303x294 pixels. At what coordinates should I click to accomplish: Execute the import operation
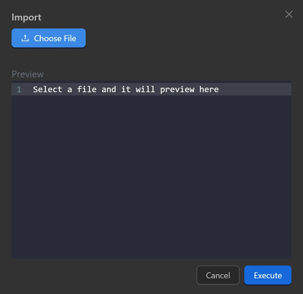click(267, 275)
